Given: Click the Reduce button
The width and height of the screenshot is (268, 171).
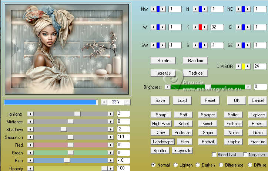Looking at the screenshot, I should tap(195, 73).
